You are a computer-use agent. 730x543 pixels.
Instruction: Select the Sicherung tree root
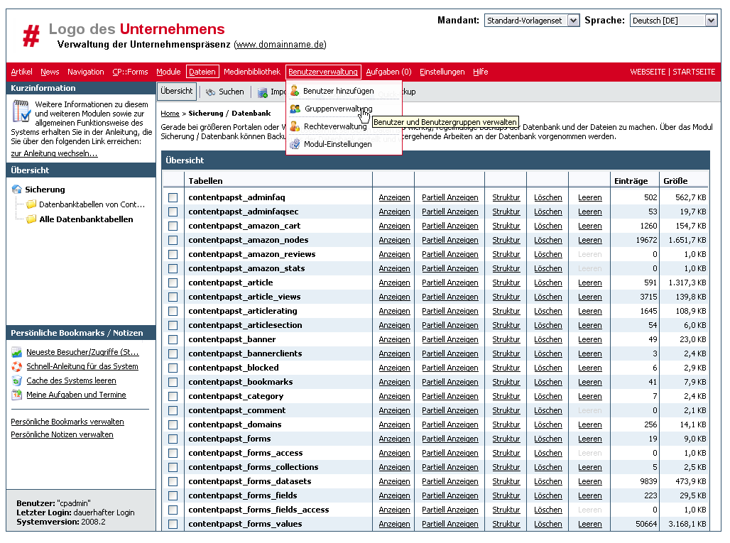point(45,190)
